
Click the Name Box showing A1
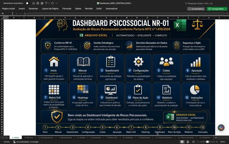click(x=6, y=14)
